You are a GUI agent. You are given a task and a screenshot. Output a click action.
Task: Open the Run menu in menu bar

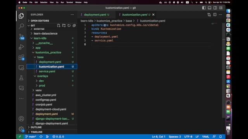(62, 2)
